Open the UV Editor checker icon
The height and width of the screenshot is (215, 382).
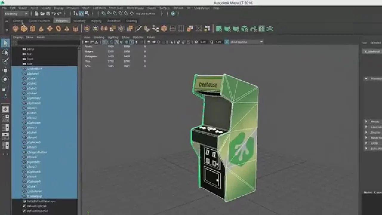[262, 29]
